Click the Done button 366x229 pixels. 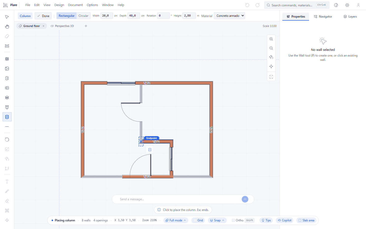click(x=43, y=16)
